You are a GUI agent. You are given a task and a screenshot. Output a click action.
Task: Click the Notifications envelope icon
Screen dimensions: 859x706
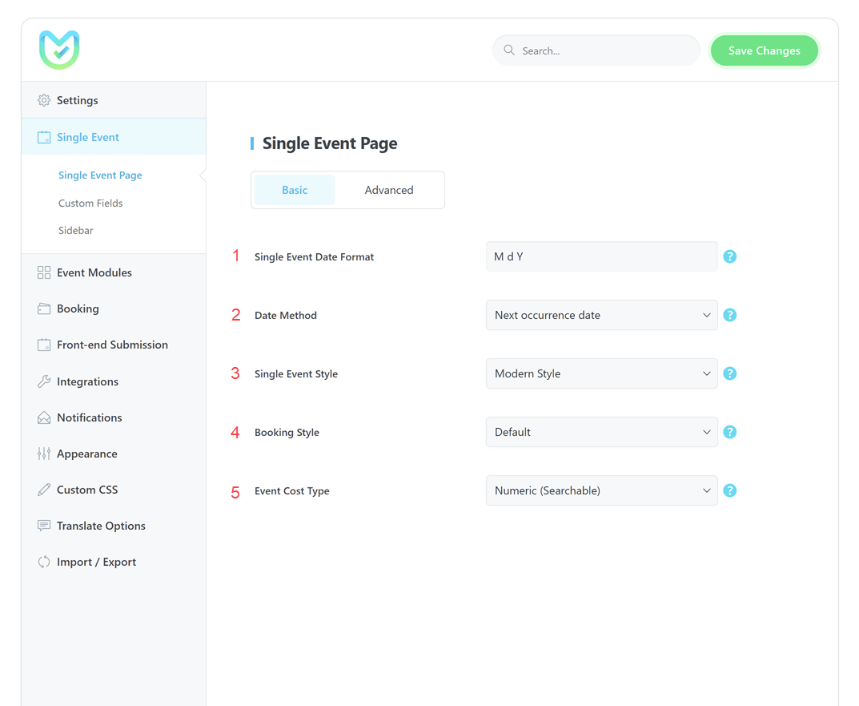coord(44,418)
